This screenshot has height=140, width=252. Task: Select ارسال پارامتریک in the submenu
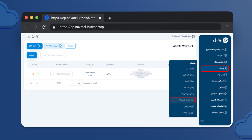[x=188, y=94]
